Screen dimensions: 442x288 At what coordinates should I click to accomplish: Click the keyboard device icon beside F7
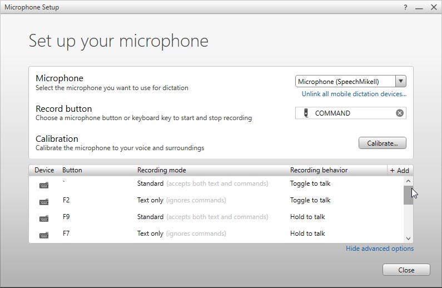[x=44, y=235]
